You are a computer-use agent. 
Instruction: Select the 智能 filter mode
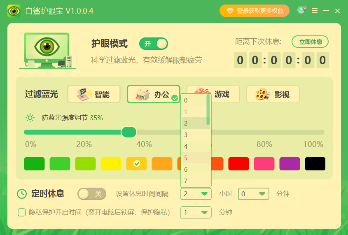(x=93, y=94)
